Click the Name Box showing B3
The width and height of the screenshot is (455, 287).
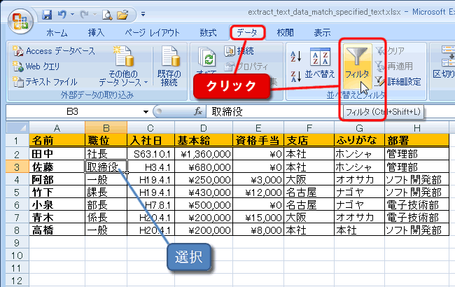click(73, 112)
